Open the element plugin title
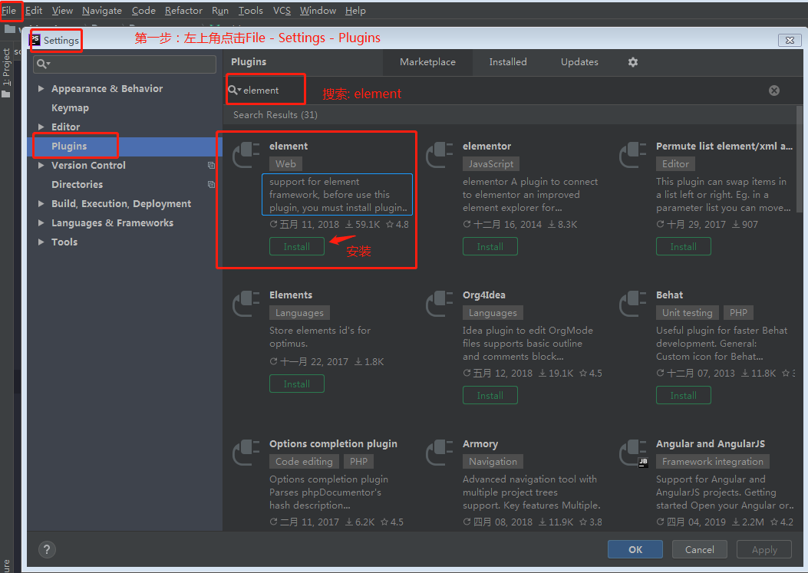The image size is (808, 573). [289, 147]
